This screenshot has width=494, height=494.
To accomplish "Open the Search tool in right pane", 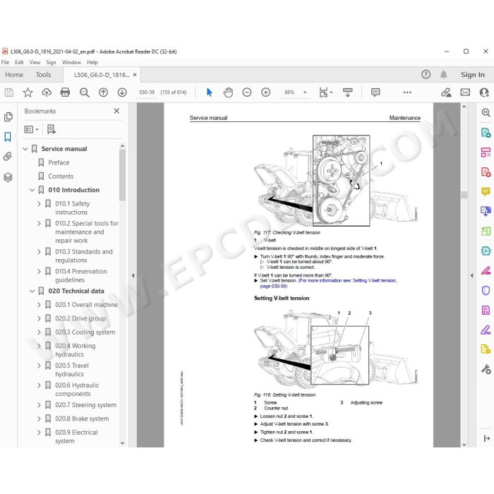I will [486, 112].
